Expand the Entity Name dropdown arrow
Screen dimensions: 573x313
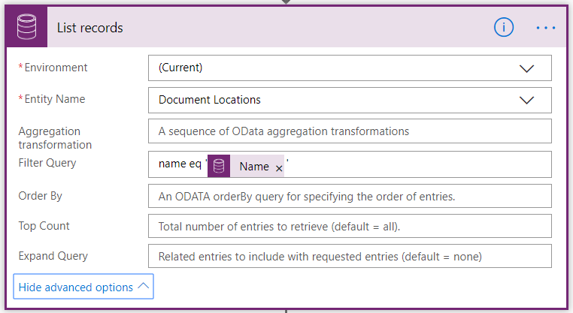526,101
